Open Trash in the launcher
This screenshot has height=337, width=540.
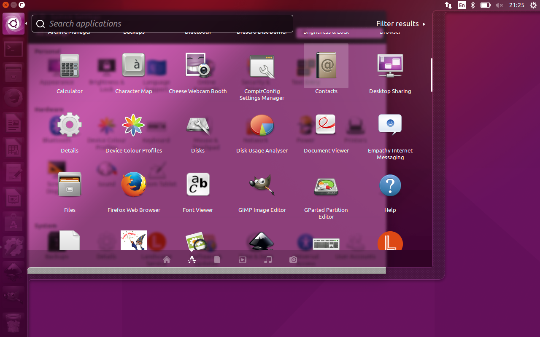click(x=13, y=322)
